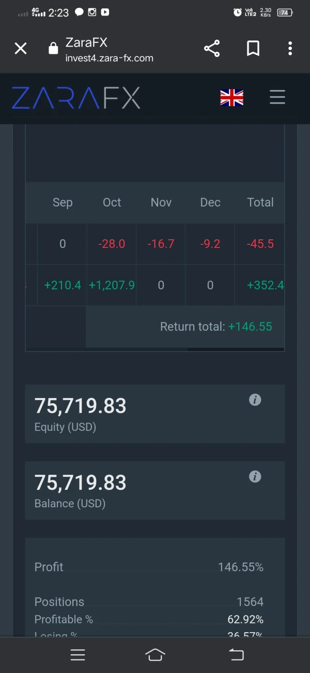Tap the padlock site security icon
Image resolution: width=310 pixels, height=673 pixels.
tap(53, 49)
